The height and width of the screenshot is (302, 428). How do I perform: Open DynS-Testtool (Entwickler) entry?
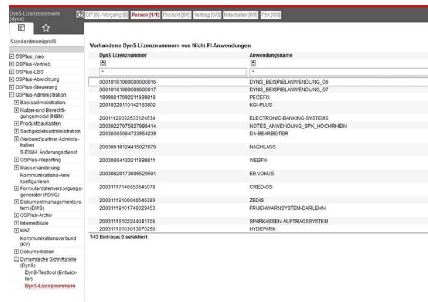pos(51,276)
